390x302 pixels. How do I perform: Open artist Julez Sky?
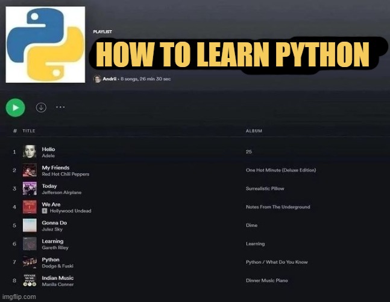52,230
